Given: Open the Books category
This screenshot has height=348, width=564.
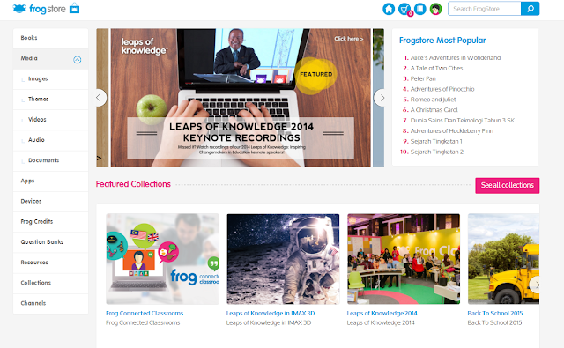Looking at the screenshot, I should 51,38.
